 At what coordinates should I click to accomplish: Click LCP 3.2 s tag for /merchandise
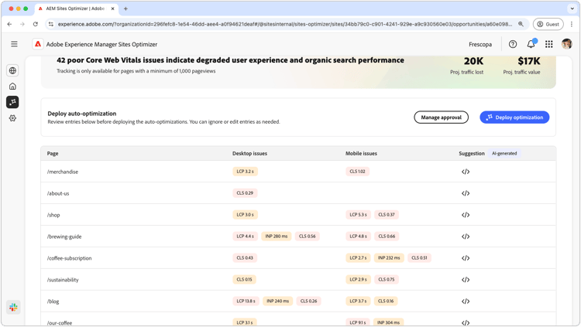(x=246, y=172)
